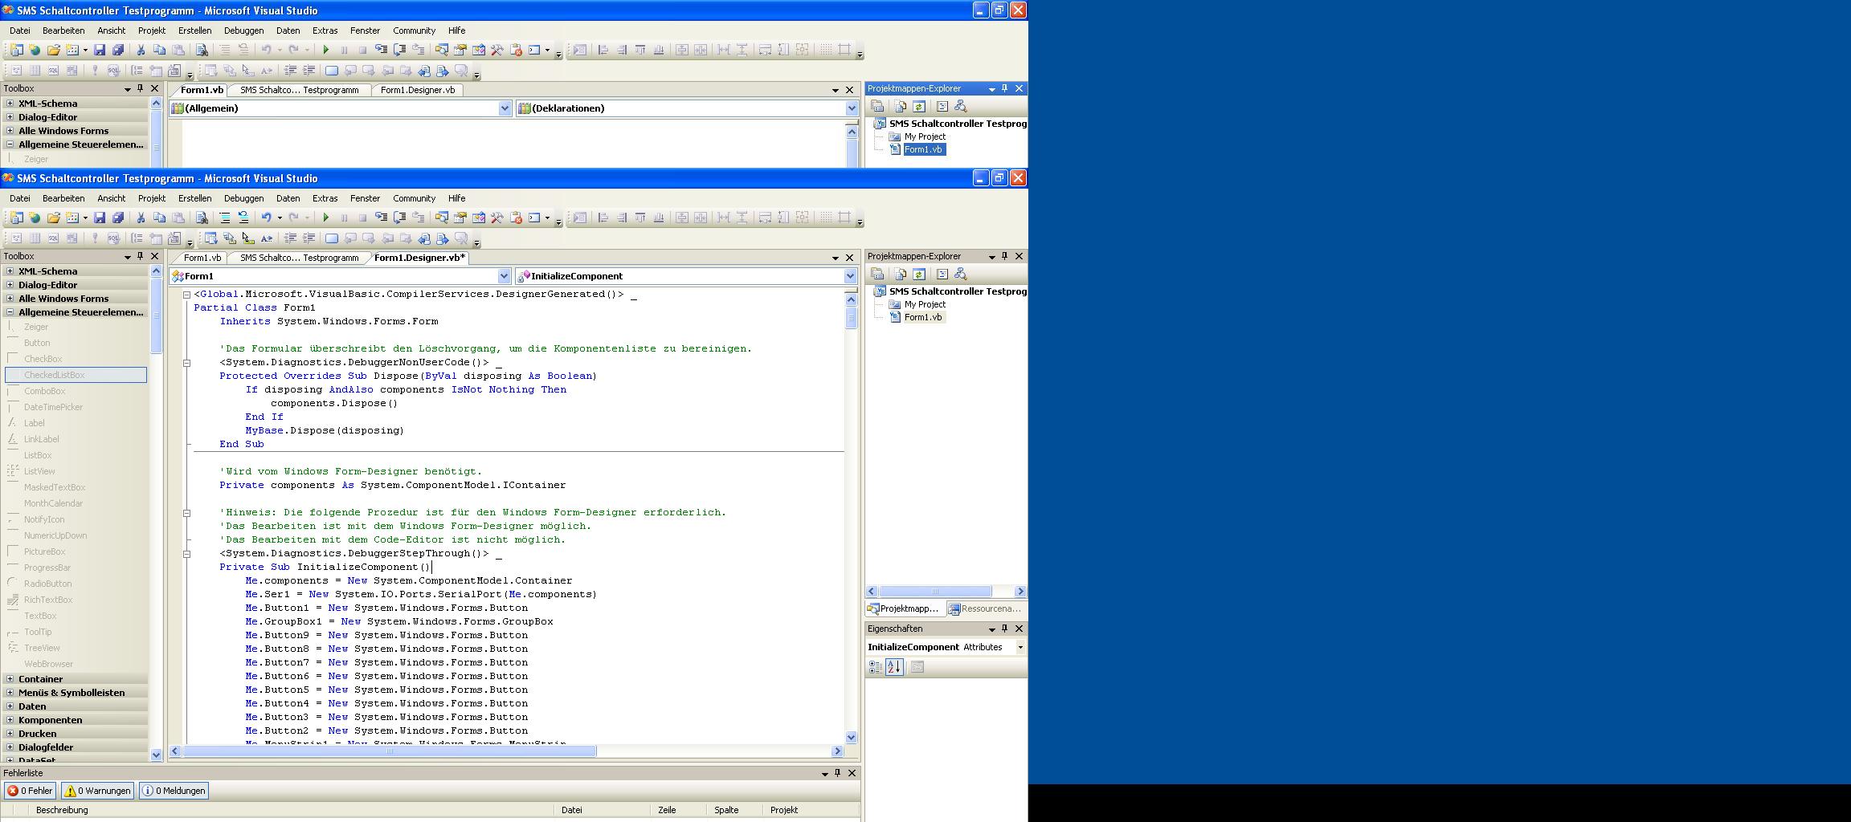Image resolution: width=1851 pixels, height=822 pixels.
Task: Click New Project icon in lower window toolbar
Action: pyautogui.click(x=16, y=218)
